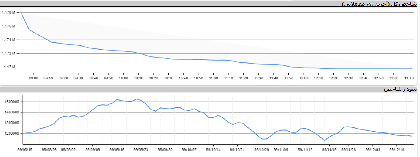420x157 pixels.
Task: Click the index line peak above 99/09/23
Action: point(136,99)
